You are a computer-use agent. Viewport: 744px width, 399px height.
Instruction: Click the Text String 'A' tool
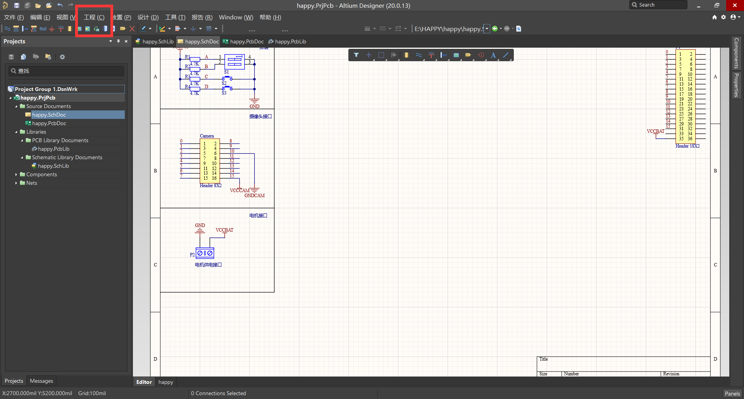(x=493, y=55)
